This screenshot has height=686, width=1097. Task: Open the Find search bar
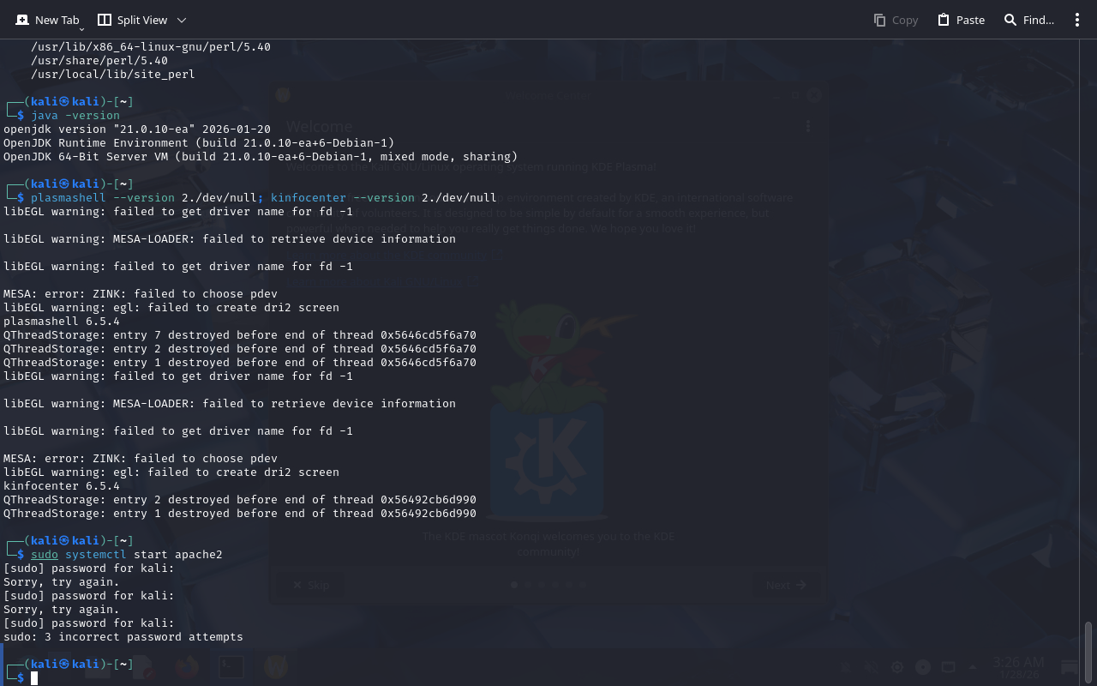pyautogui.click(x=1028, y=20)
